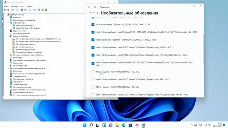The width and height of the screenshot is (228, 128).
Task: Go back using the Settings window arrow
Action: pos(89,7)
